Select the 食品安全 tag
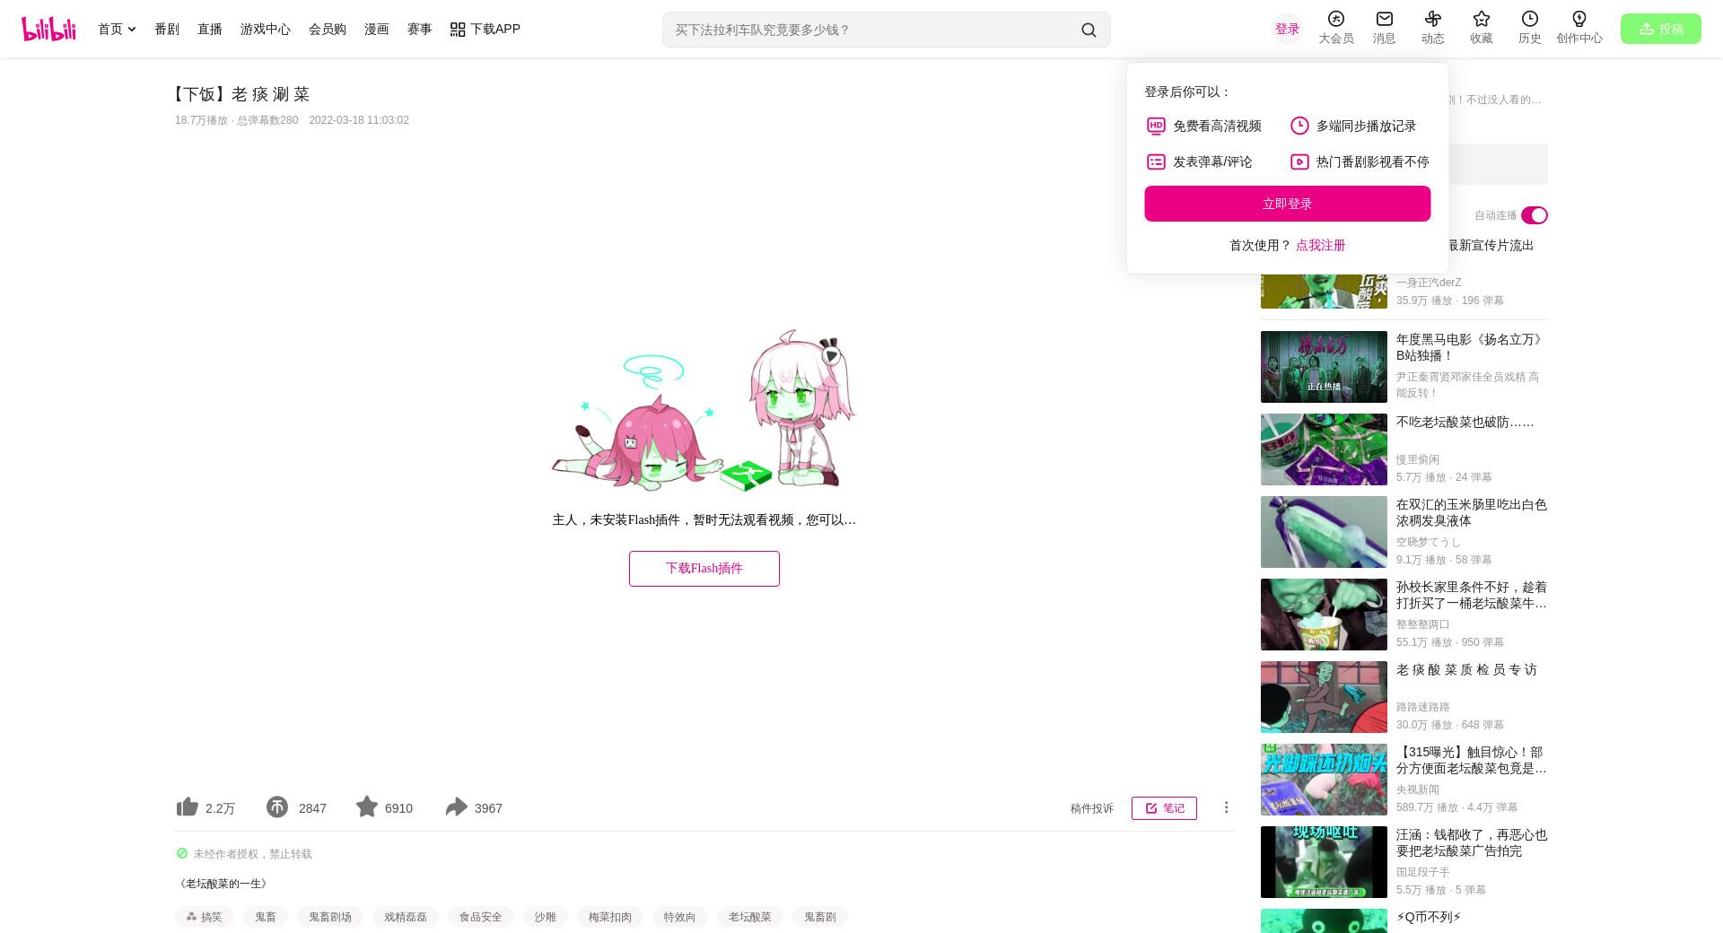The image size is (1723, 933). (481, 917)
